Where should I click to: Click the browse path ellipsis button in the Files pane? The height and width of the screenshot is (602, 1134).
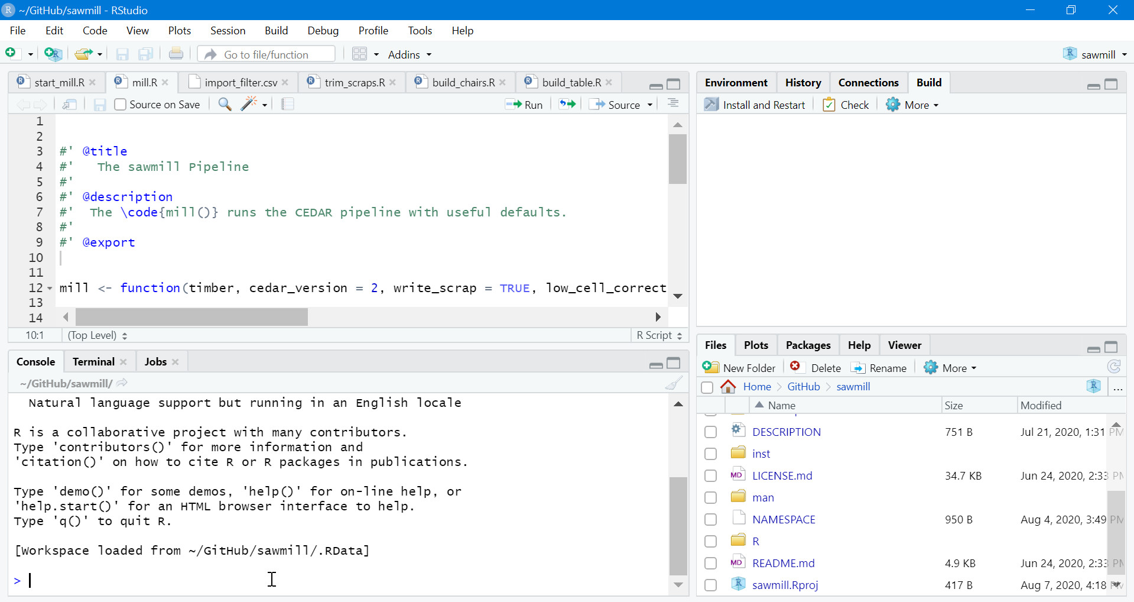click(x=1118, y=387)
